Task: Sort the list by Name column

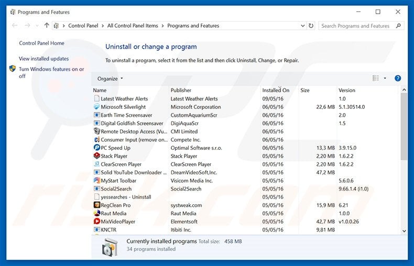Action: (130, 90)
